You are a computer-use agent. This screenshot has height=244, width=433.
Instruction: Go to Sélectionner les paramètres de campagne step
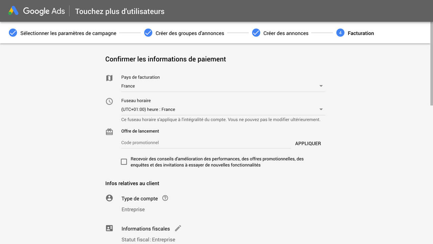click(68, 33)
